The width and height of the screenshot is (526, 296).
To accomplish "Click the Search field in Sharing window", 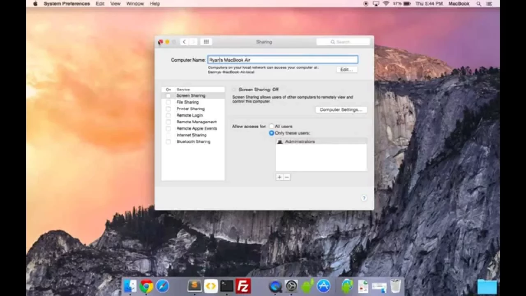I will [343, 42].
